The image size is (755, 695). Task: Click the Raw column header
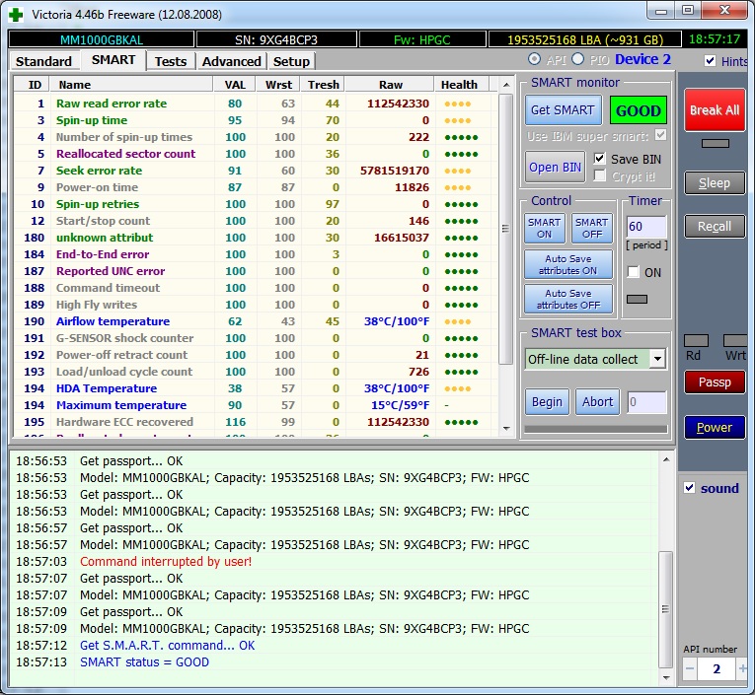pyautogui.click(x=390, y=84)
